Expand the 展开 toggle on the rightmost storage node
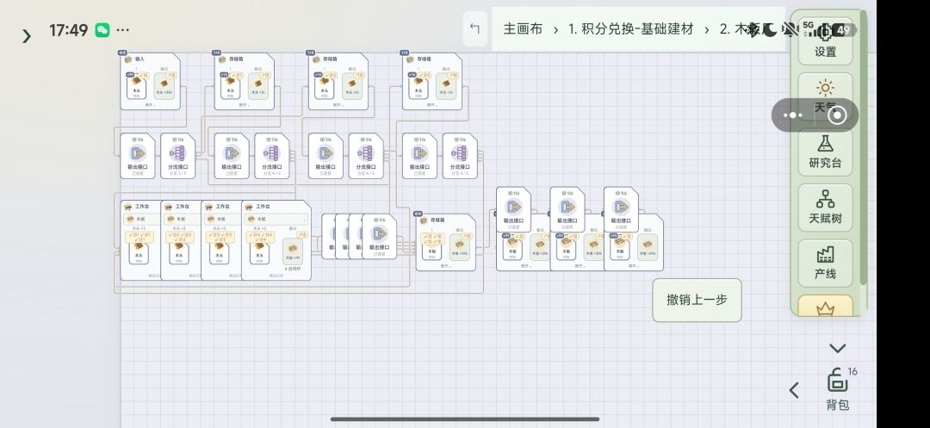930x428 pixels. click(633, 266)
